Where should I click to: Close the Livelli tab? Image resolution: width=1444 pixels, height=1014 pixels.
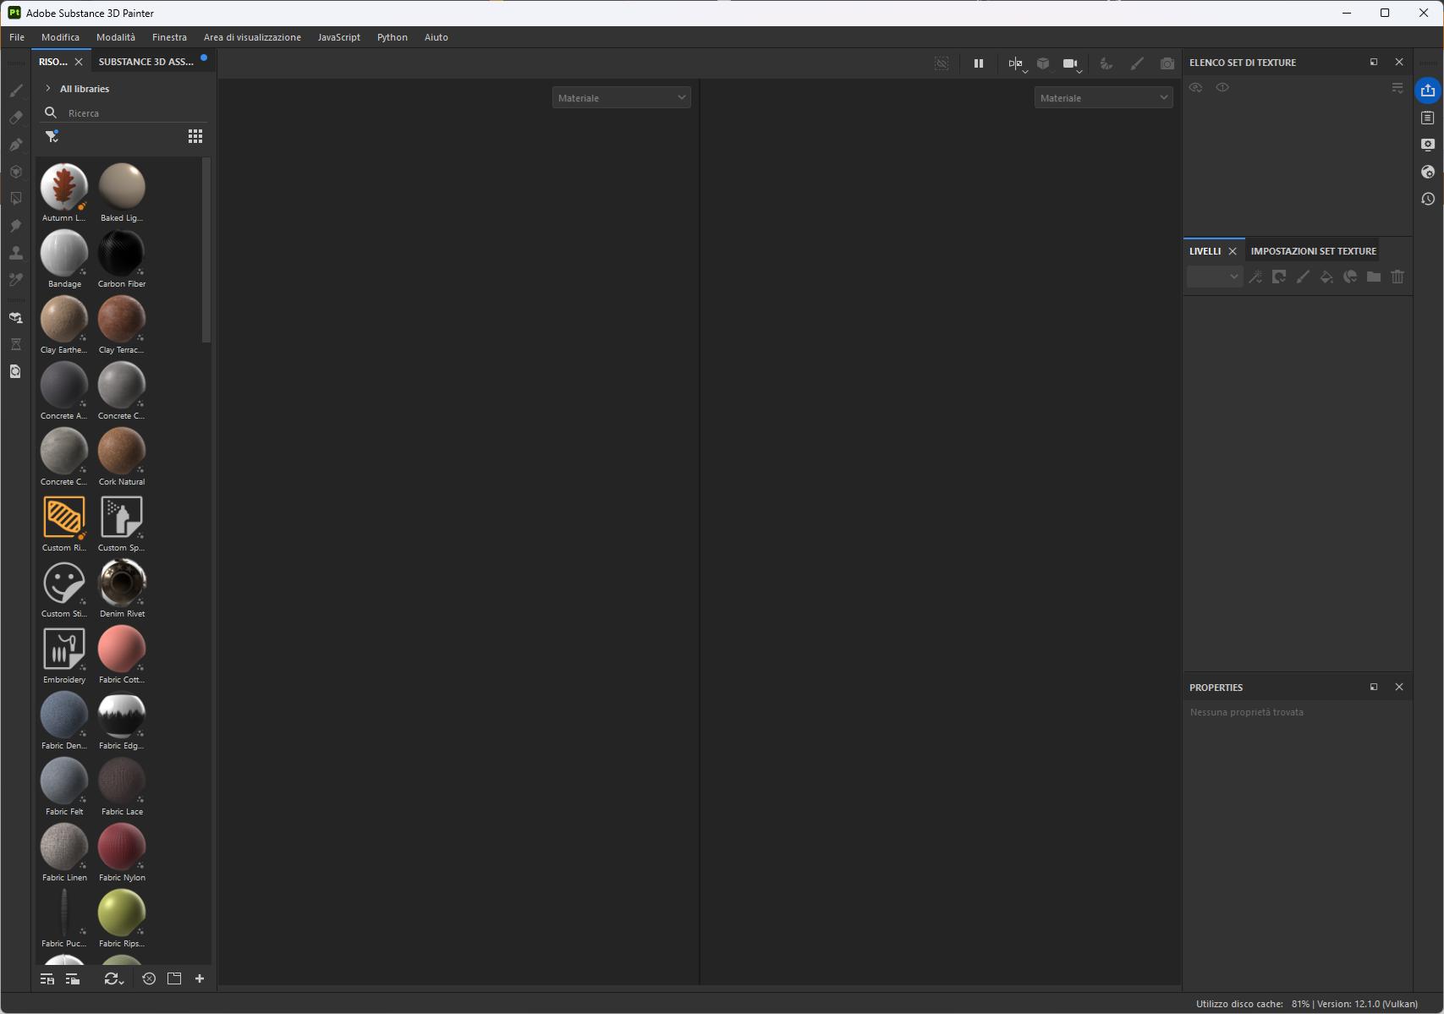1233,251
